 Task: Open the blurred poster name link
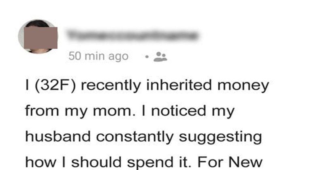(133, 35)
